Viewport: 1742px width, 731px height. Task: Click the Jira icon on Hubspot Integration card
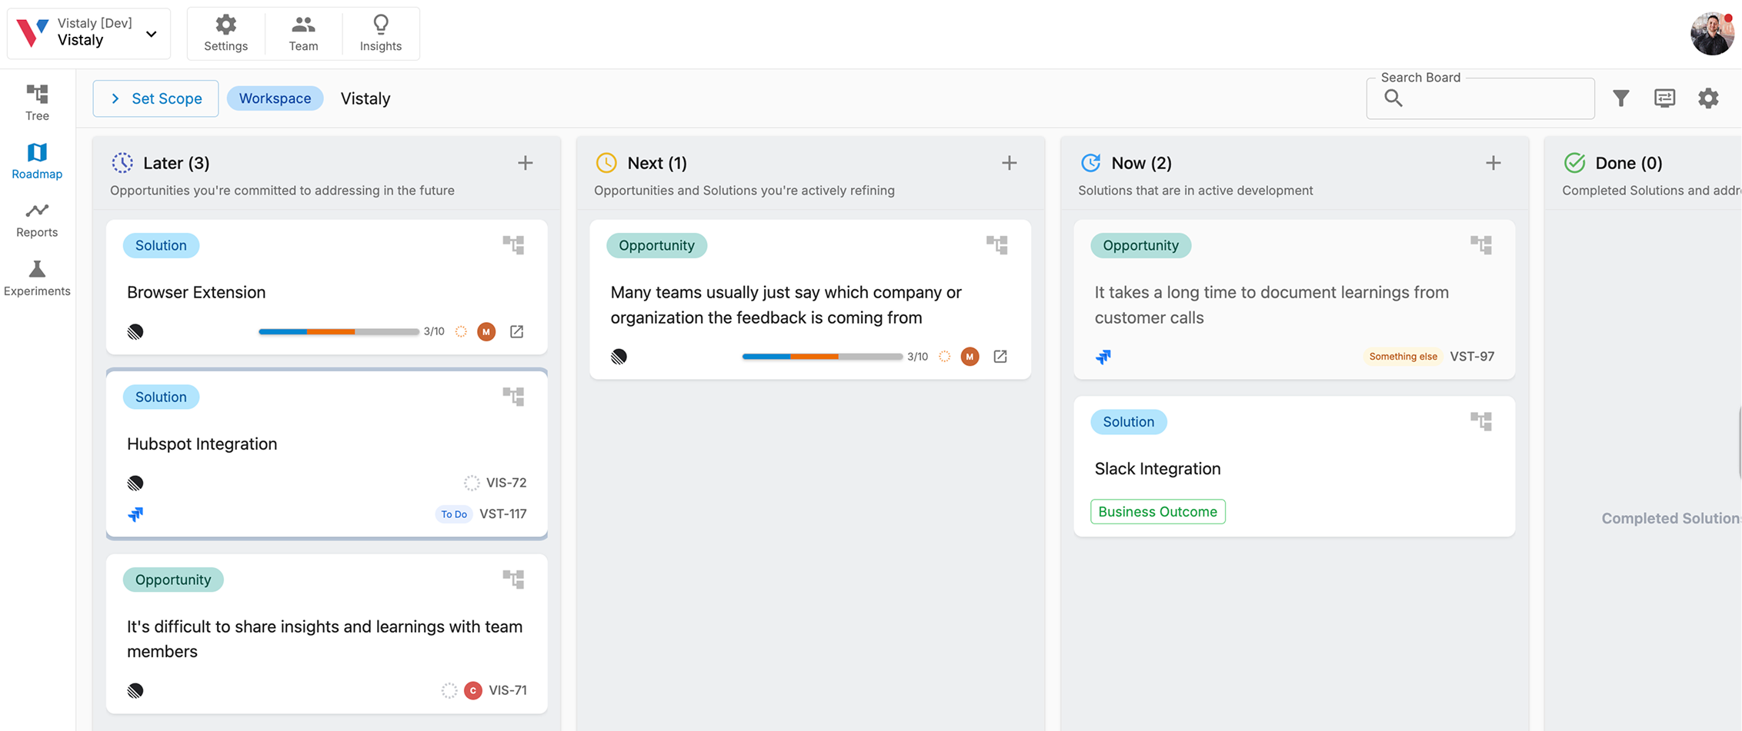[135, 514]
